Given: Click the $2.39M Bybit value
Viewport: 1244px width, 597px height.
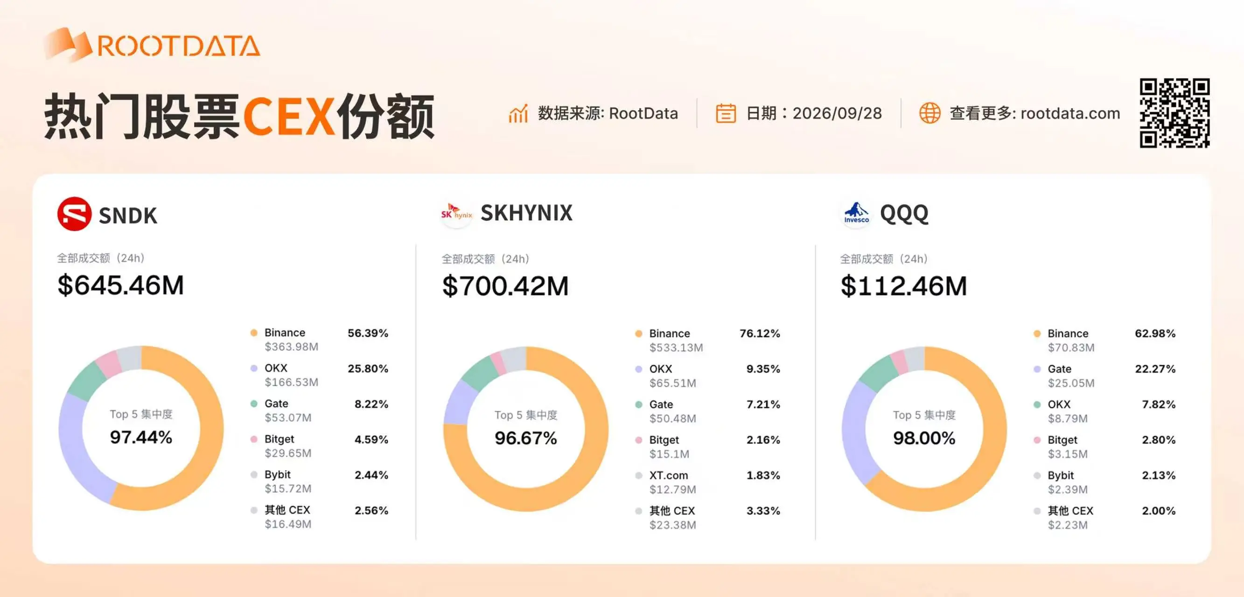Looking at the screenshot, I should [1068, 489].
